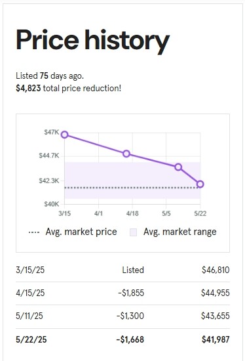Click the Avg. market price dotted legend icon
Image resolution: width=245 pixels, height=361 pixels.
coord(34,232)
